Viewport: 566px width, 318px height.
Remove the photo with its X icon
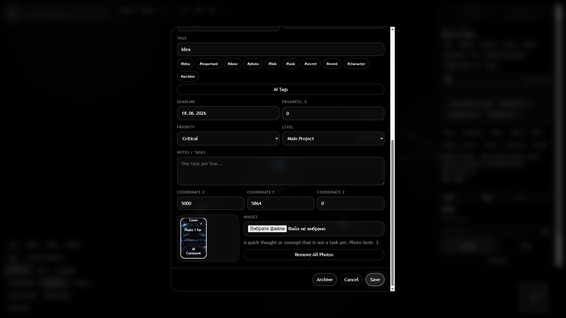pos(201,224)
